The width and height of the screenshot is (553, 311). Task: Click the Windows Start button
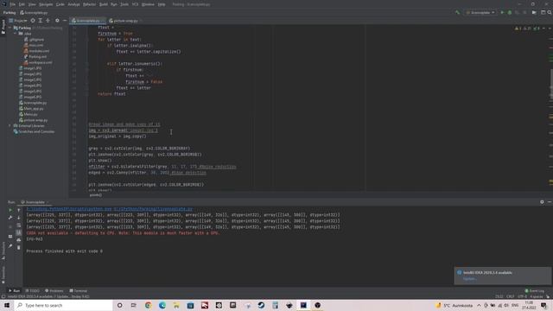tap(7, 305)
